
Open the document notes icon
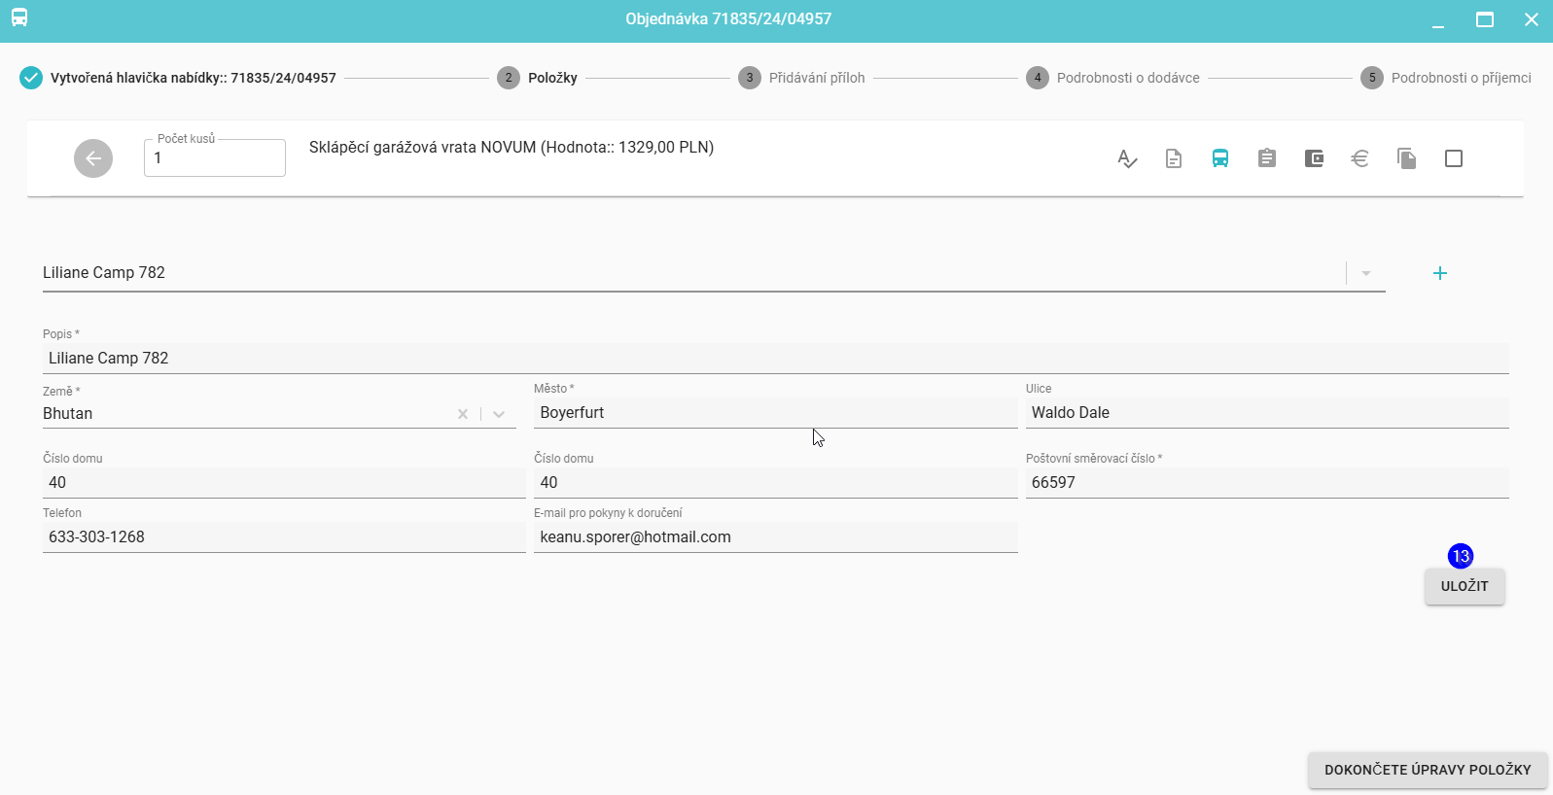(1174, 158)
